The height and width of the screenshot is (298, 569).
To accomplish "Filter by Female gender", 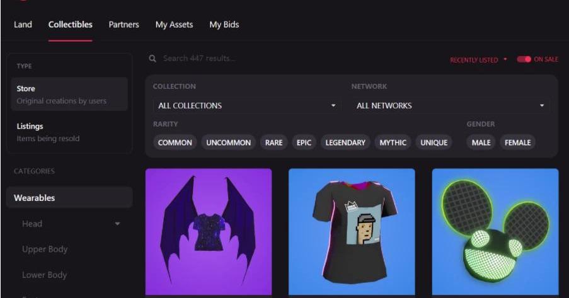I will pos(517,142).
